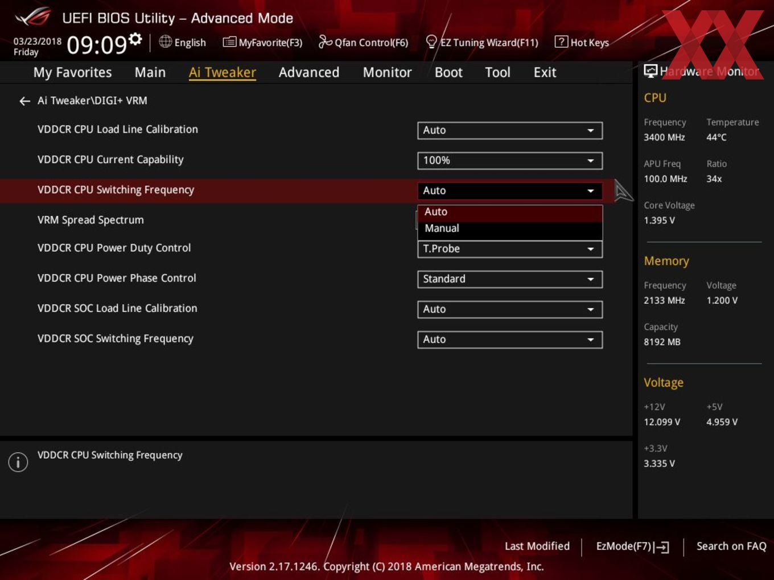The height and width of the screenshot is (580, 774).
Task: Click memory voltage value 1.200 V
Action: point(722,300)
